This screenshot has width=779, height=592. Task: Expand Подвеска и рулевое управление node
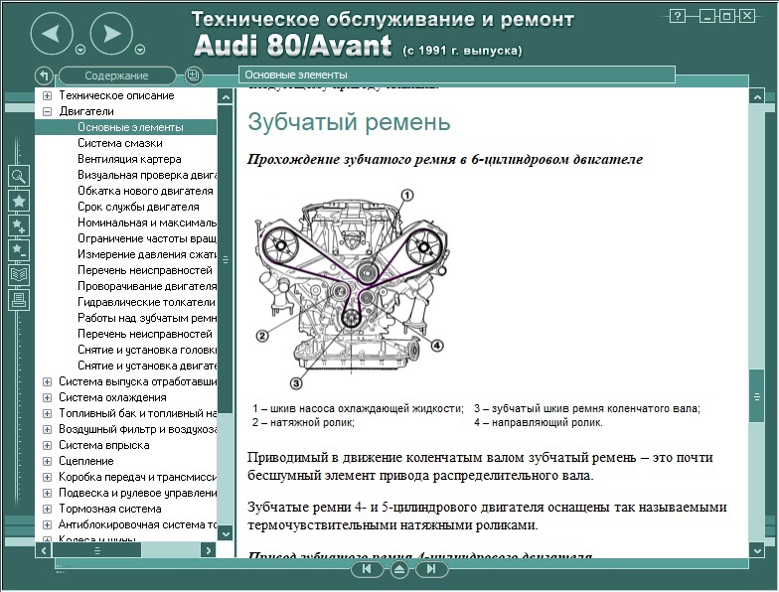coord(48,493)
